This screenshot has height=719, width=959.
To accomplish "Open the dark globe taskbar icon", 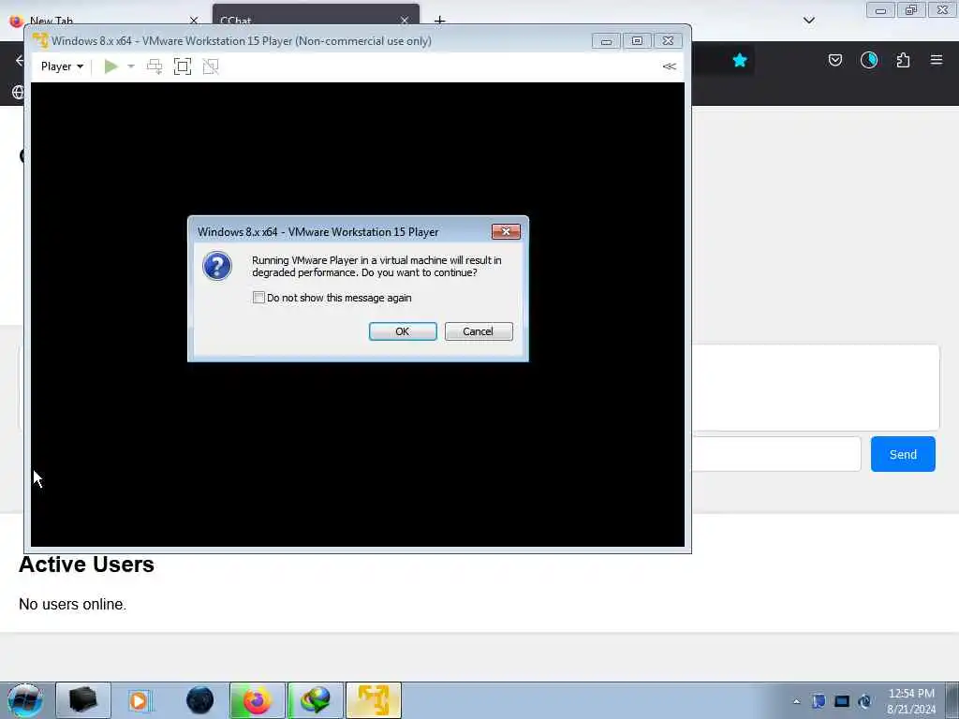I will click(199, 700).
